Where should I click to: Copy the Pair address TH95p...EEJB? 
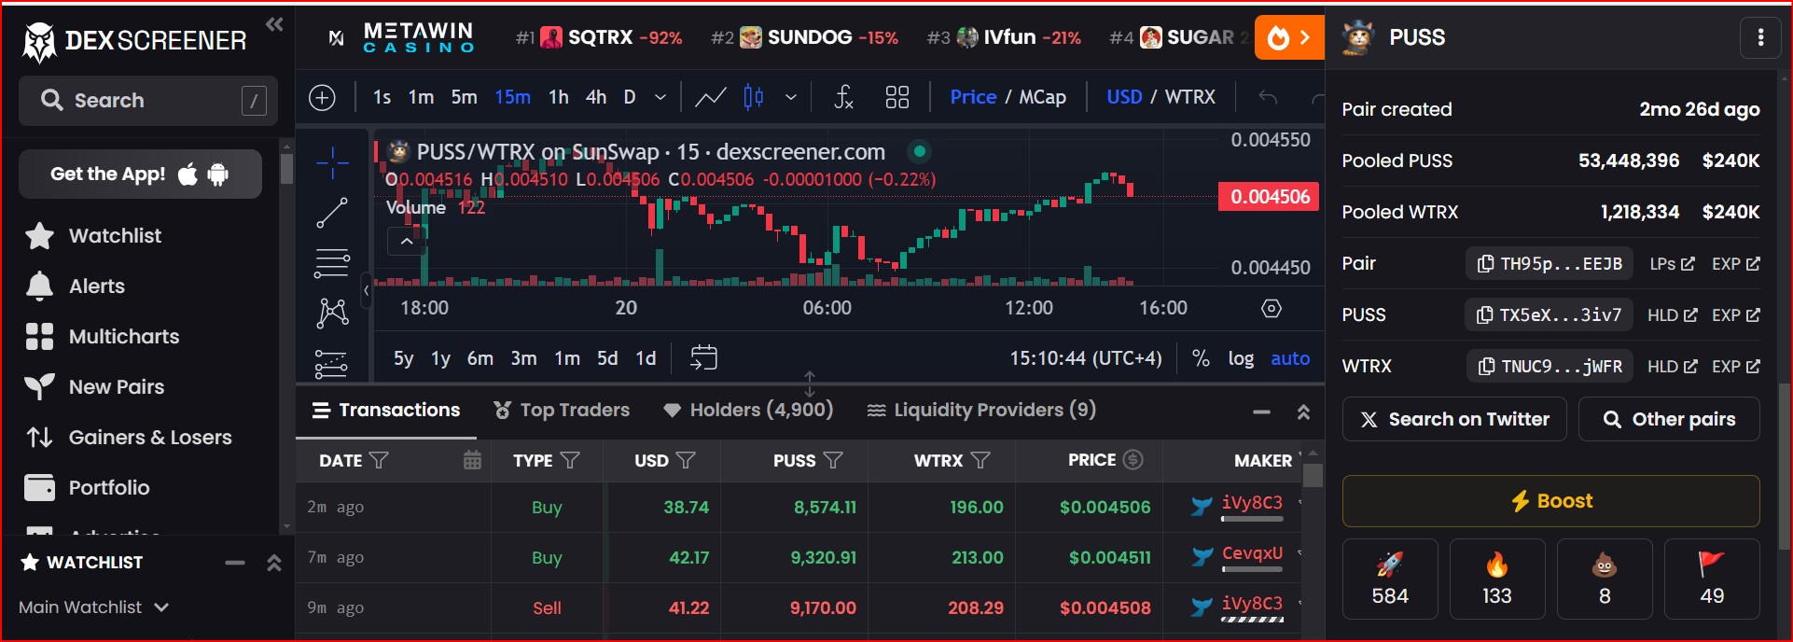[x=1549, y=264]
